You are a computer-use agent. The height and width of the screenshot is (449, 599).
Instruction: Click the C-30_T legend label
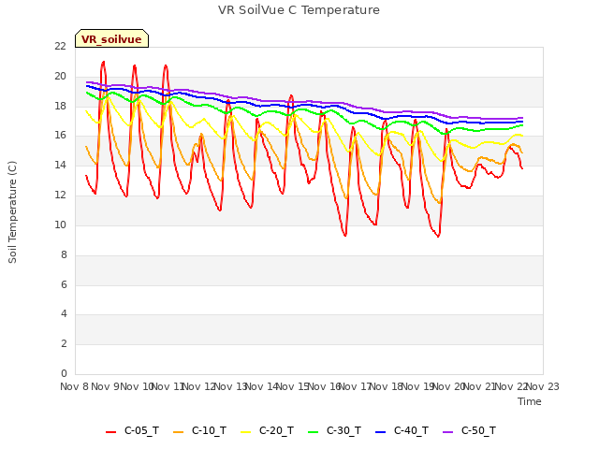(343, 431)
